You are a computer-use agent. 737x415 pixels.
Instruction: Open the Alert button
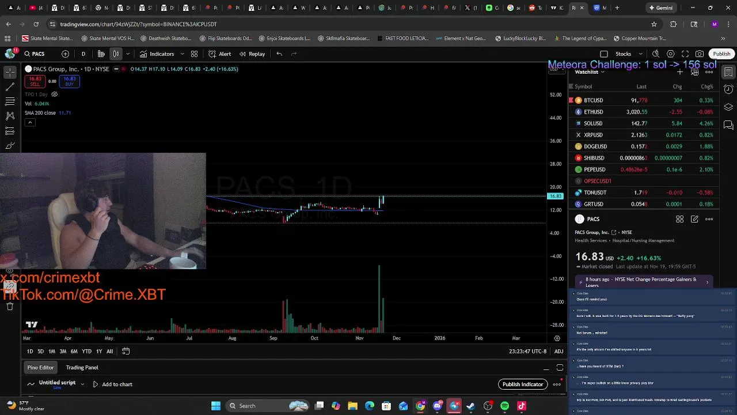coord(219,54)
